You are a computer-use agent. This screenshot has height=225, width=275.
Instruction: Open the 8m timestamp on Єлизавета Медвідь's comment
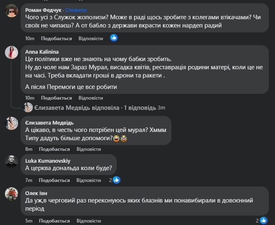28,149
